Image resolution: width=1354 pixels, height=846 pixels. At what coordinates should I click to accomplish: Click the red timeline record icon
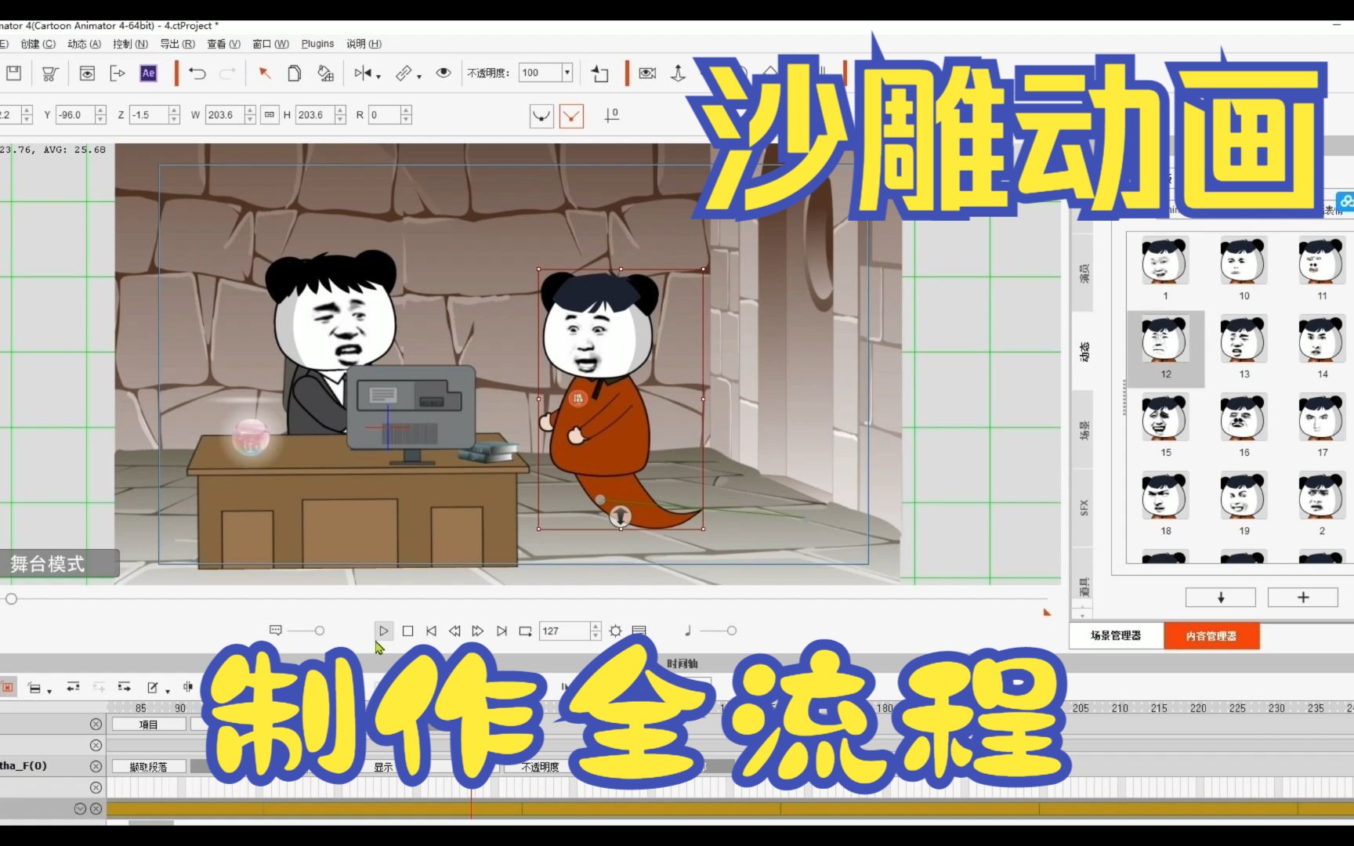(7, 687)
